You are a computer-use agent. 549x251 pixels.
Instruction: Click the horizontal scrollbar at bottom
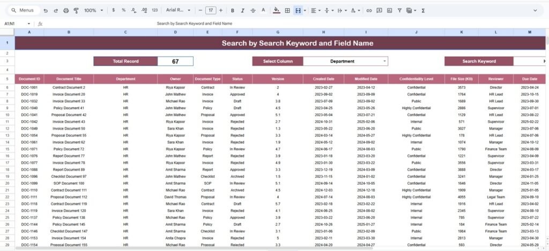point(194,248)
